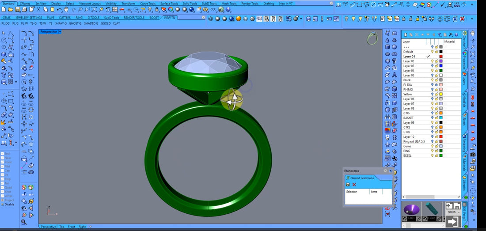486x231 pixels.
Task: Toggle the End object snap
Action: click(x=5, y=154)
